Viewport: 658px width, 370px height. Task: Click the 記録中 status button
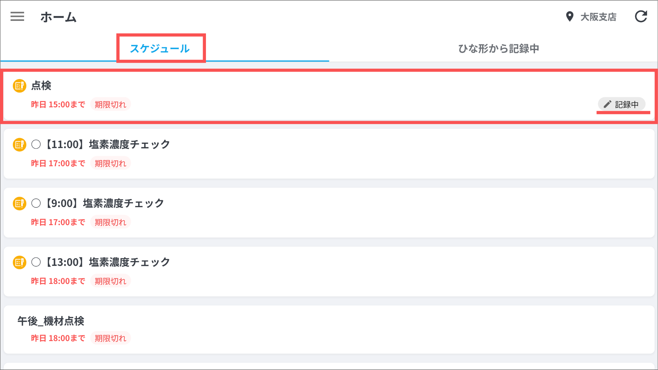coord(622,104)
